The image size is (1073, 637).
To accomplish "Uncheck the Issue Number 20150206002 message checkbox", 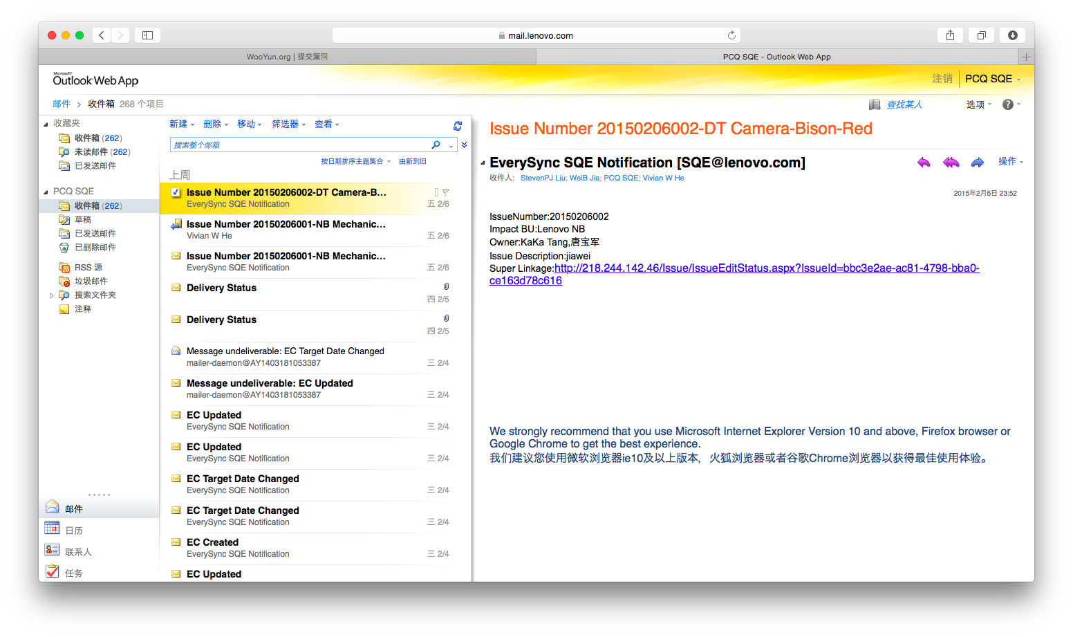I will (176, 192).
